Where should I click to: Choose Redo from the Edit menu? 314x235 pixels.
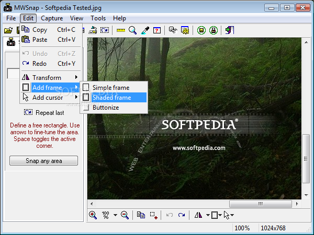tap(51, 64)
